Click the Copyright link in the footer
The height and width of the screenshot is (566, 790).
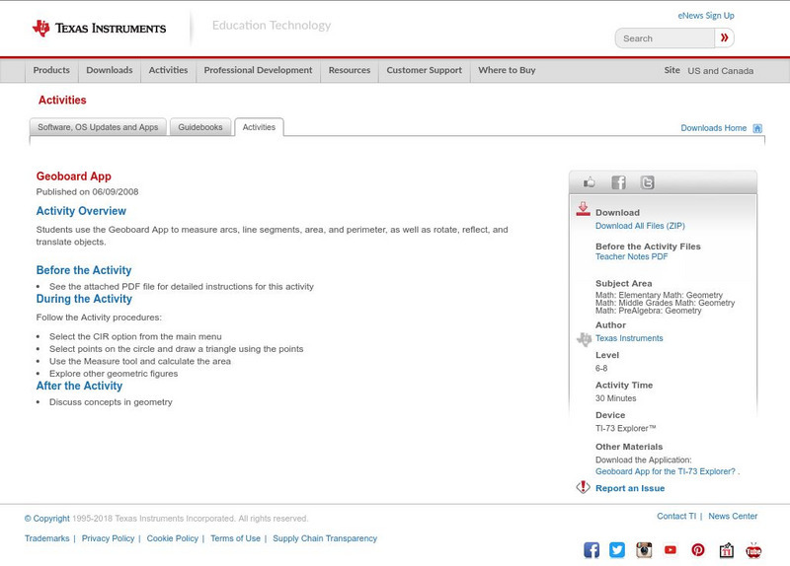click(46, 519)
